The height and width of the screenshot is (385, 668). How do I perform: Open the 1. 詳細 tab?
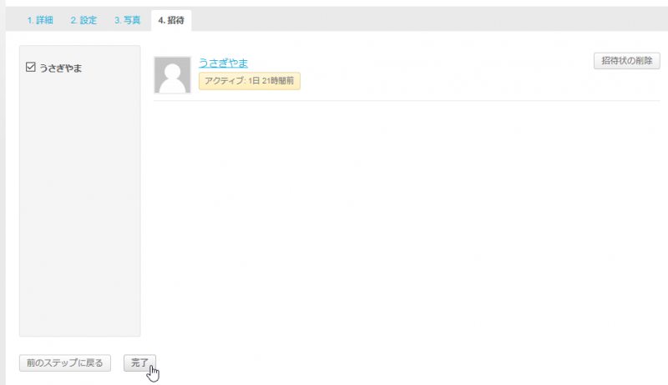click(40, 20)
